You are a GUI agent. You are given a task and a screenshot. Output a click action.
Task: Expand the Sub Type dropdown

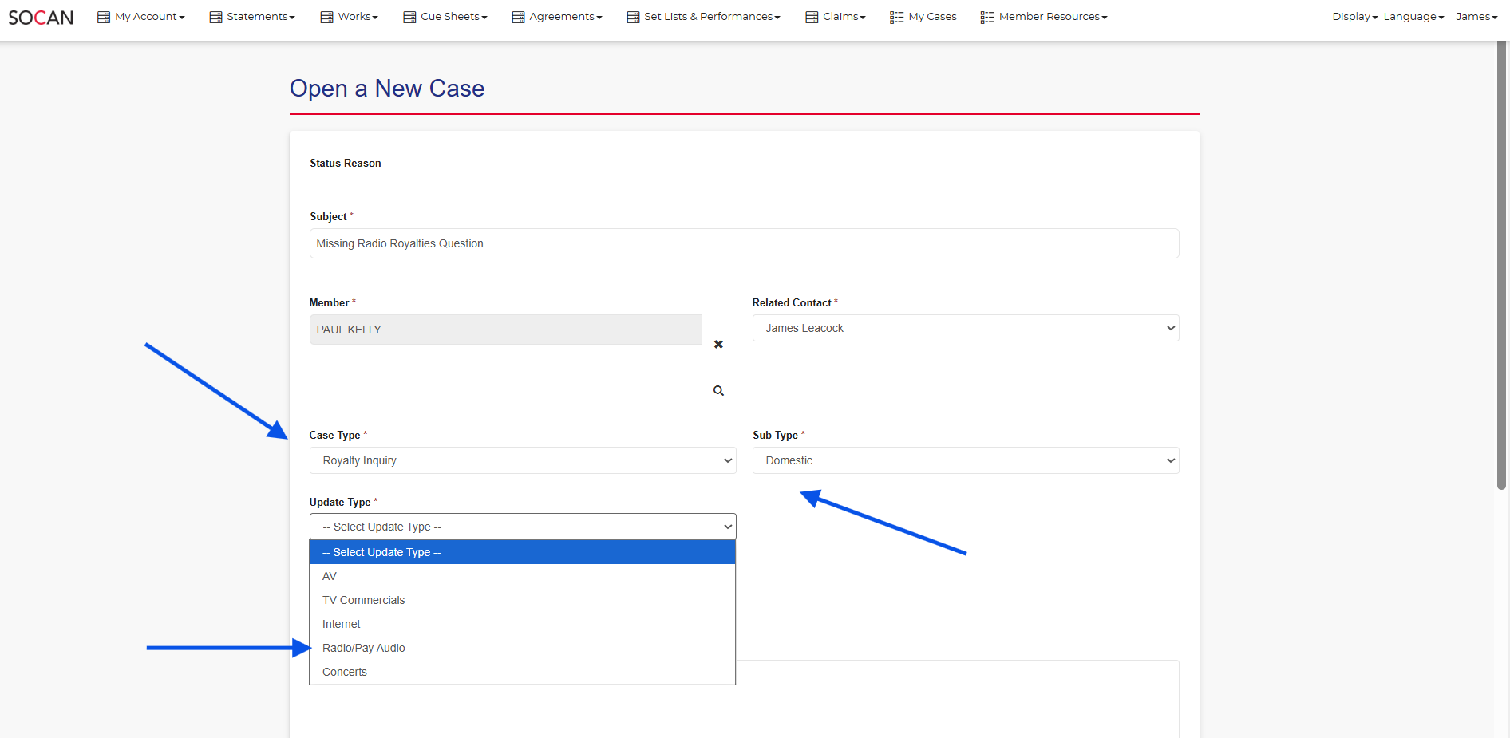coord(965,460)
